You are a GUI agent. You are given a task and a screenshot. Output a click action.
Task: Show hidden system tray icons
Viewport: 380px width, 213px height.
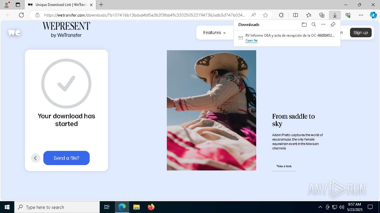tap(320, 207)
